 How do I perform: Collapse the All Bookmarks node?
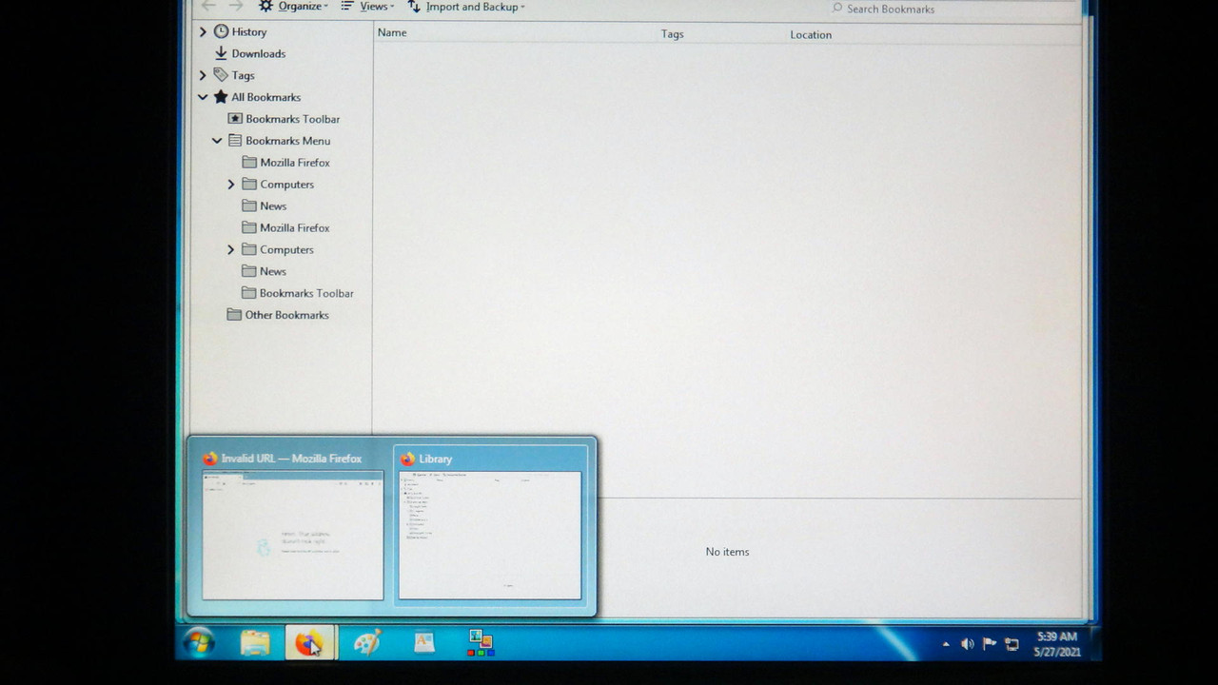(203, 97)
